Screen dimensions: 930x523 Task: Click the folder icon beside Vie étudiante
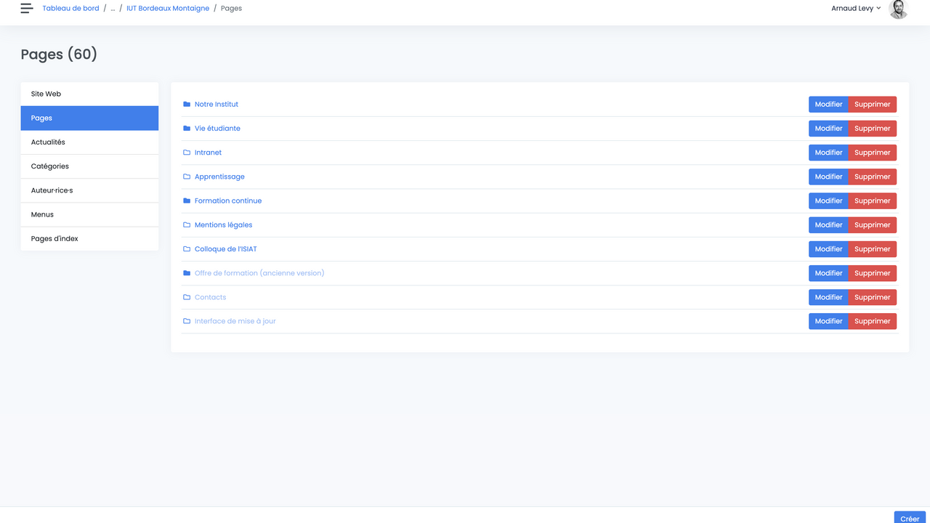point(186,128)
